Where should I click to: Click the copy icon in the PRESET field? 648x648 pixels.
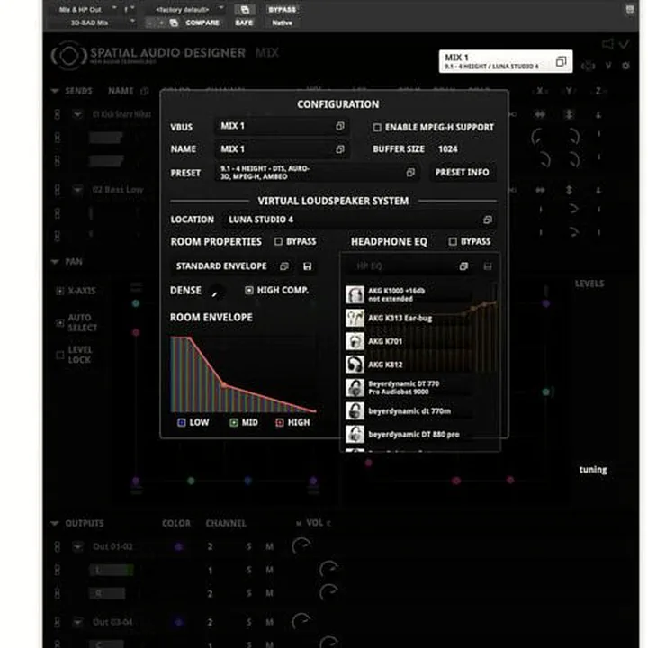410,172
